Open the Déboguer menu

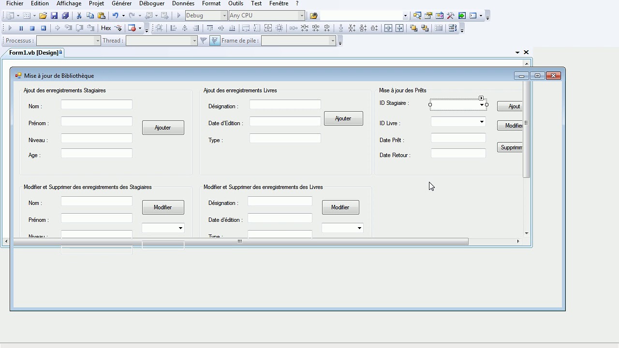(152, 3)
